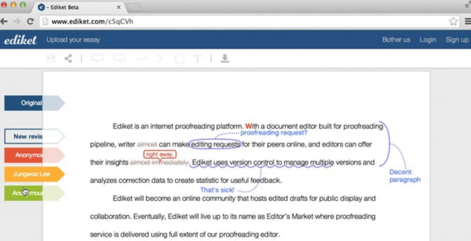Click the faded save disk icon

tap(51, 58)
